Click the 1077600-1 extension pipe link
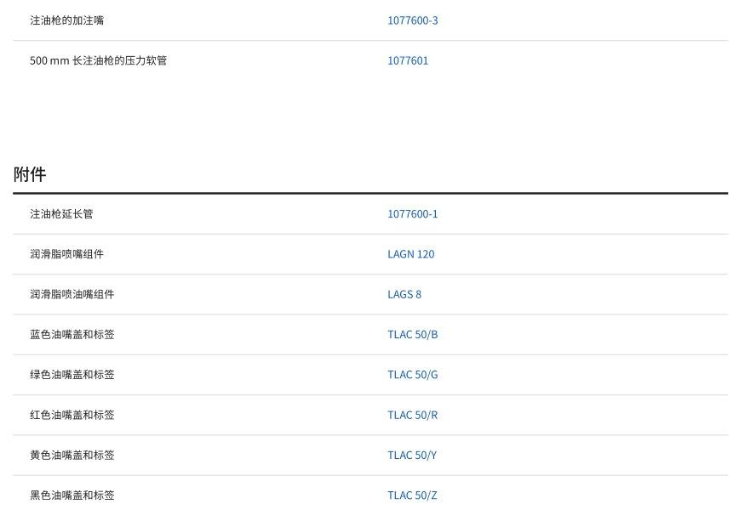This screenshot has height=521, width=733. (412, 214)
